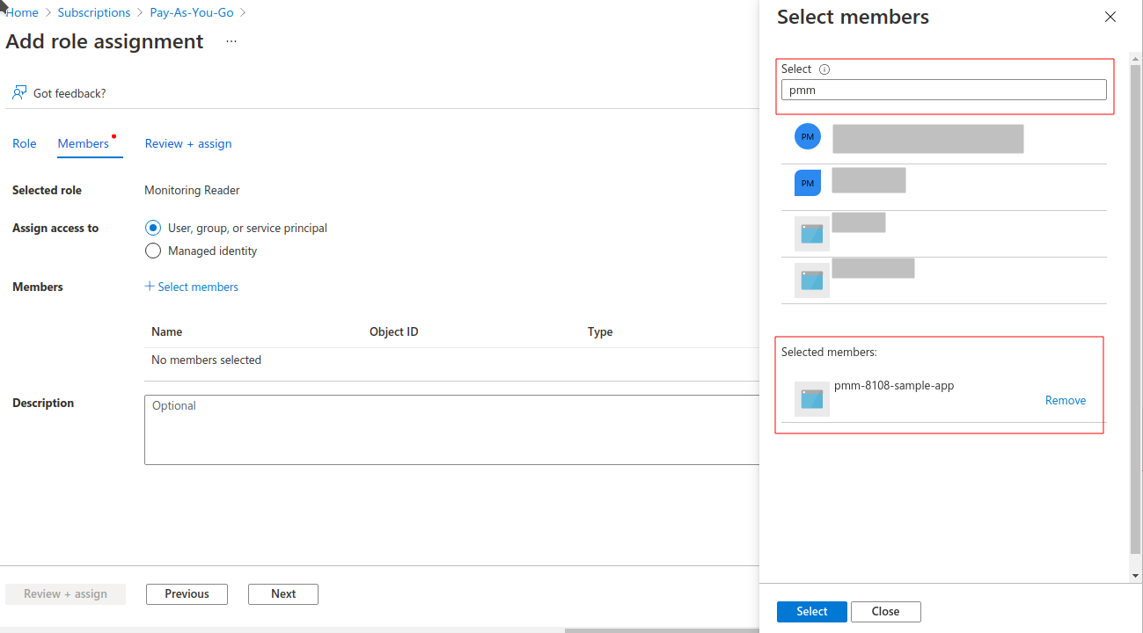The width and height of the screenshot is (1143, 633).
Task: Switch to the Role tab
Action: tap(25, 143)
